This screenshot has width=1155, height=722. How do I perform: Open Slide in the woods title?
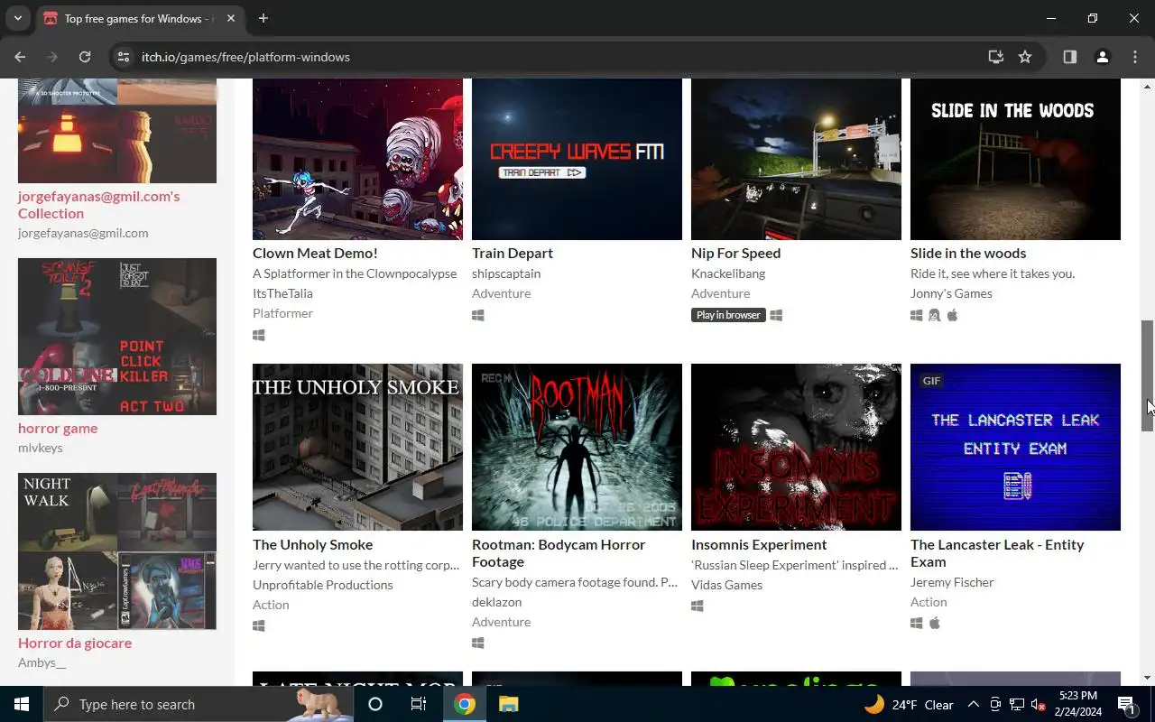[x=968, y=254]
